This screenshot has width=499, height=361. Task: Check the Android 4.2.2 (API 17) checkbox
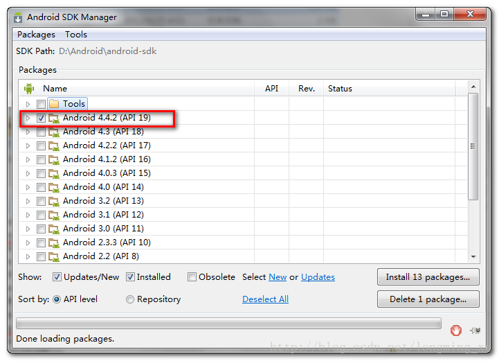(x=41, y=146)
